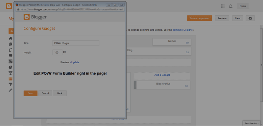The width and height of the screenshot is (263, 126).
Task: Open the Settings wrench icon
Action: 11,90
